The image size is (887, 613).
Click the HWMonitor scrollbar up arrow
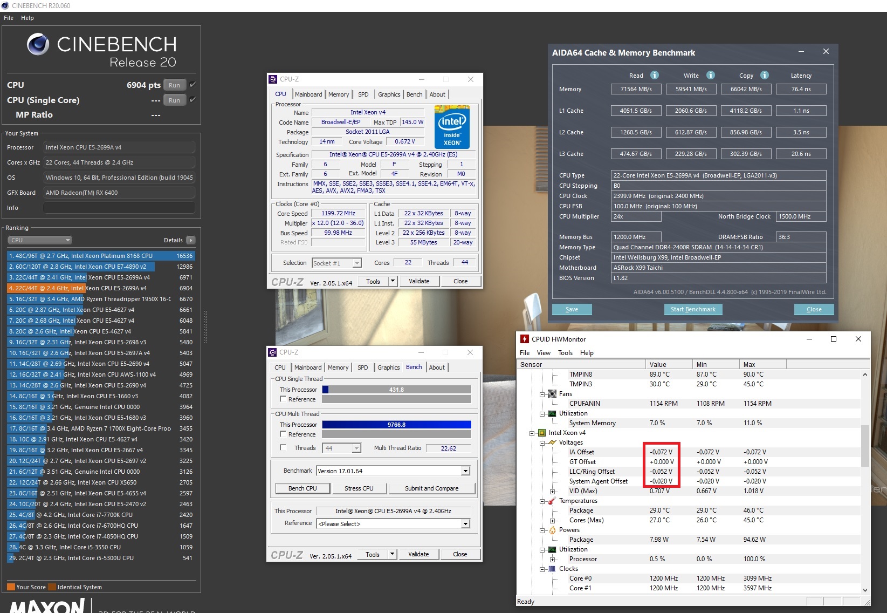[x=865, y=374]
